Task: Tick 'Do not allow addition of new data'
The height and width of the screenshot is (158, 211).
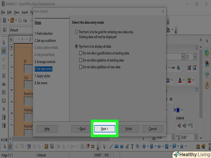Action: 81,67
